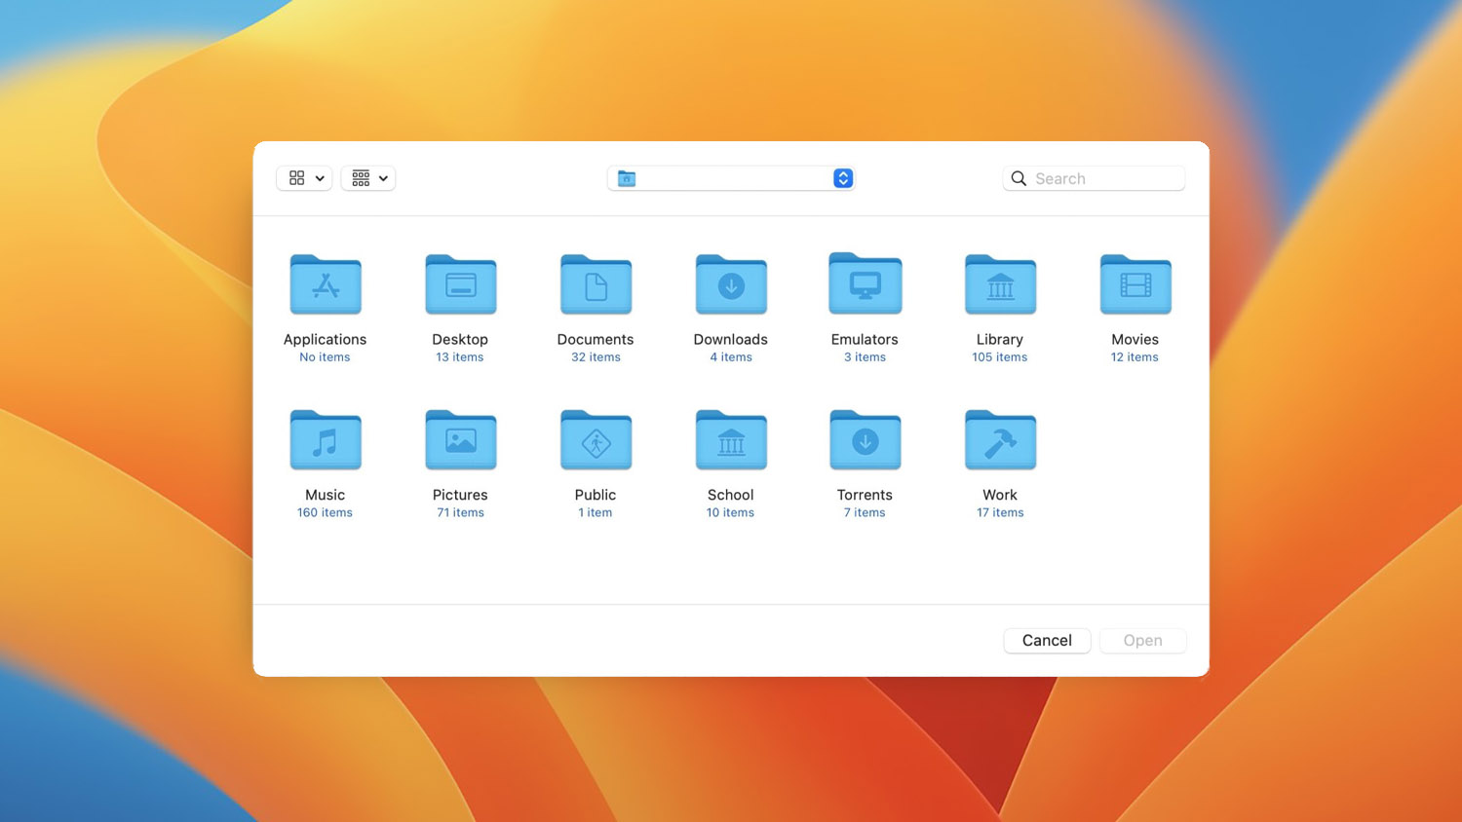Select the Library folder icon

(1000, 284)
